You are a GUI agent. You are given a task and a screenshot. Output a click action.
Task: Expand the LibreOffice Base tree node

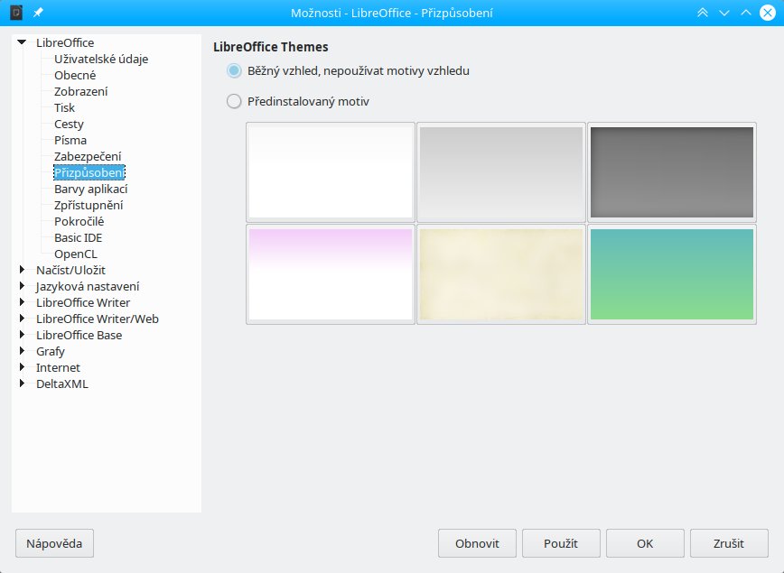coord(22,335)
